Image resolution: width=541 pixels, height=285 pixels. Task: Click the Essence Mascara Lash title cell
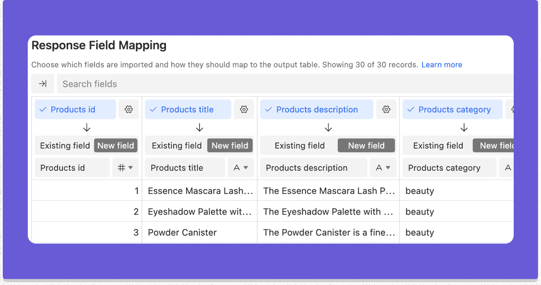click(200, 191)
